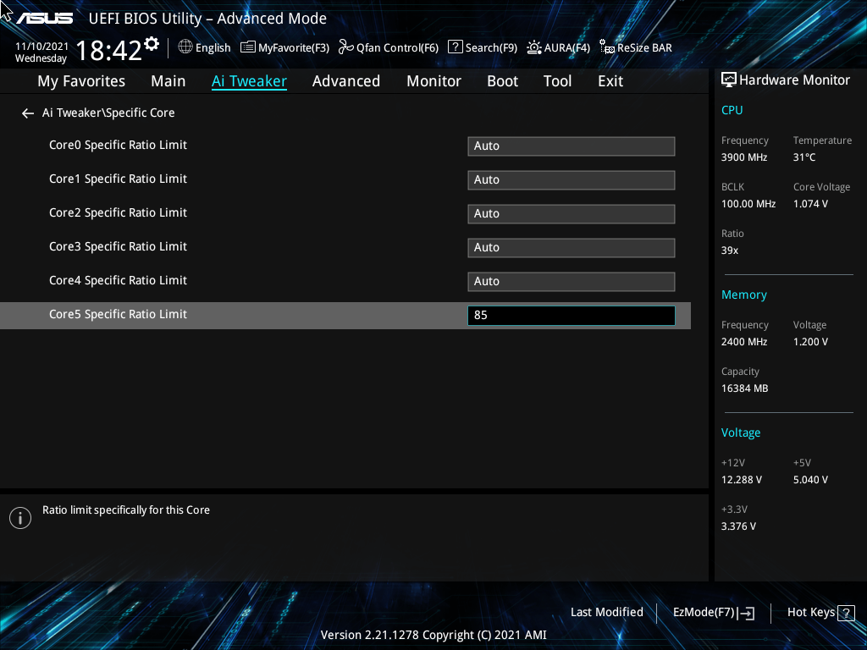Open the Qfan Control fan icon
The width and height of the screenshot is (867, 650).
click(346, 47)
